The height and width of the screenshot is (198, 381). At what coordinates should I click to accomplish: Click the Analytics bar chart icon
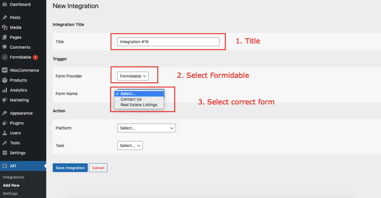tap(4, 90)
